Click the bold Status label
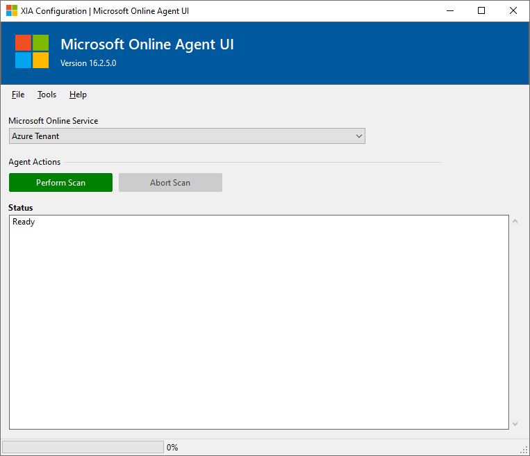This screenshot has height=456, width=530. point(21,208)
